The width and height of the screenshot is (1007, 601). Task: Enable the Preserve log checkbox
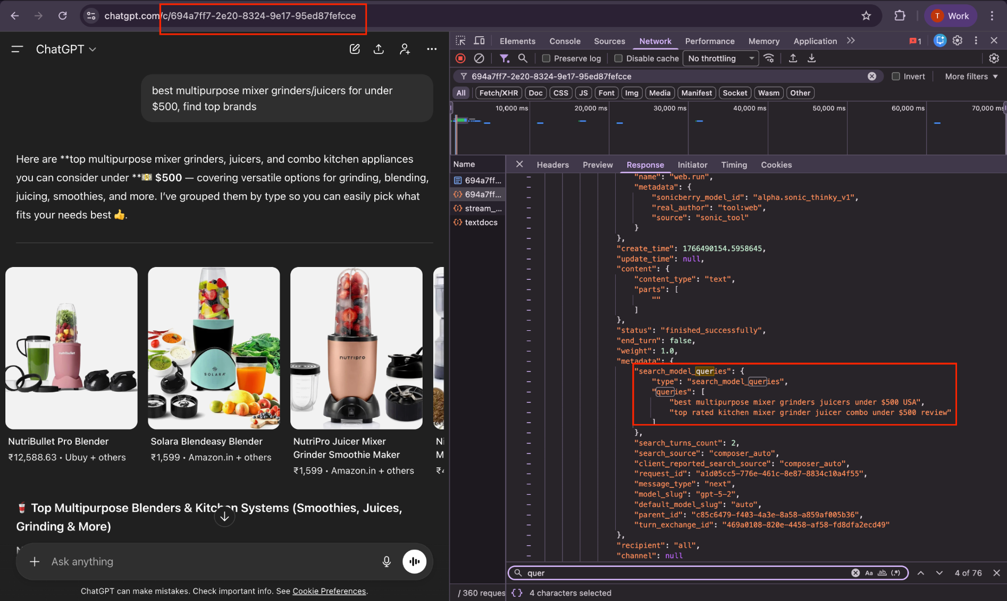(545, 58)
